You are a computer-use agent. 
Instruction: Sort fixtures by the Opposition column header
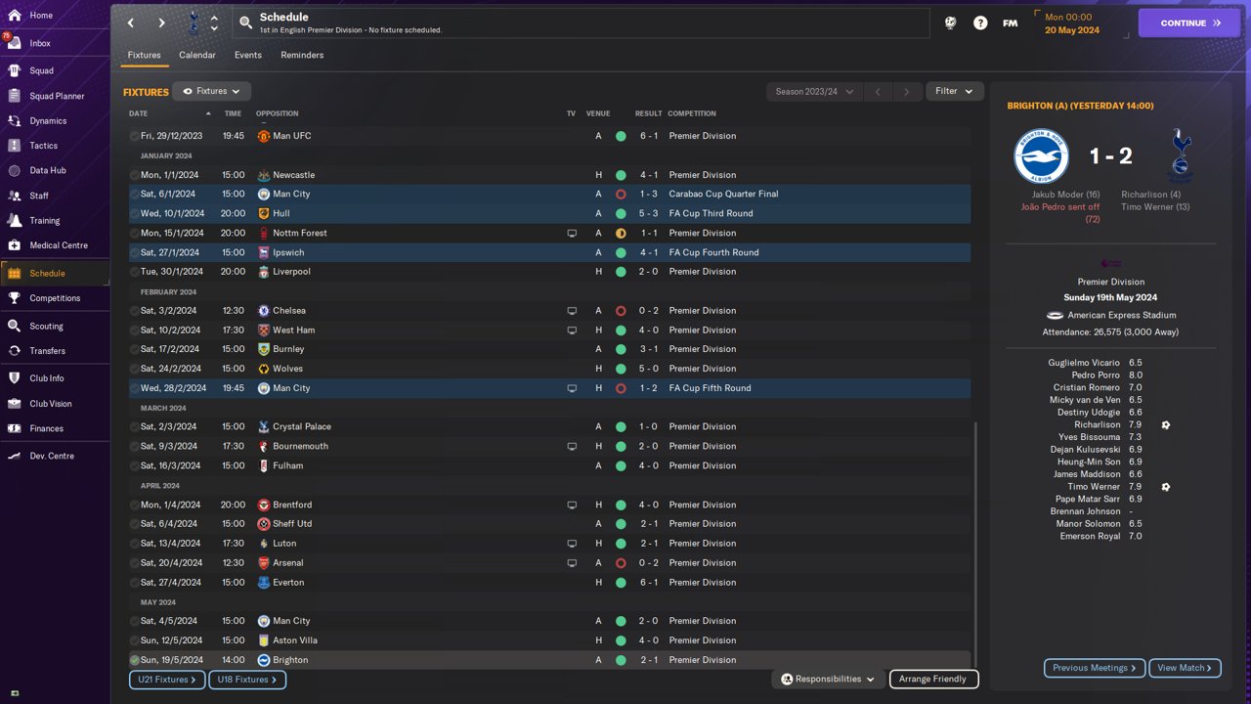point(278,113)
